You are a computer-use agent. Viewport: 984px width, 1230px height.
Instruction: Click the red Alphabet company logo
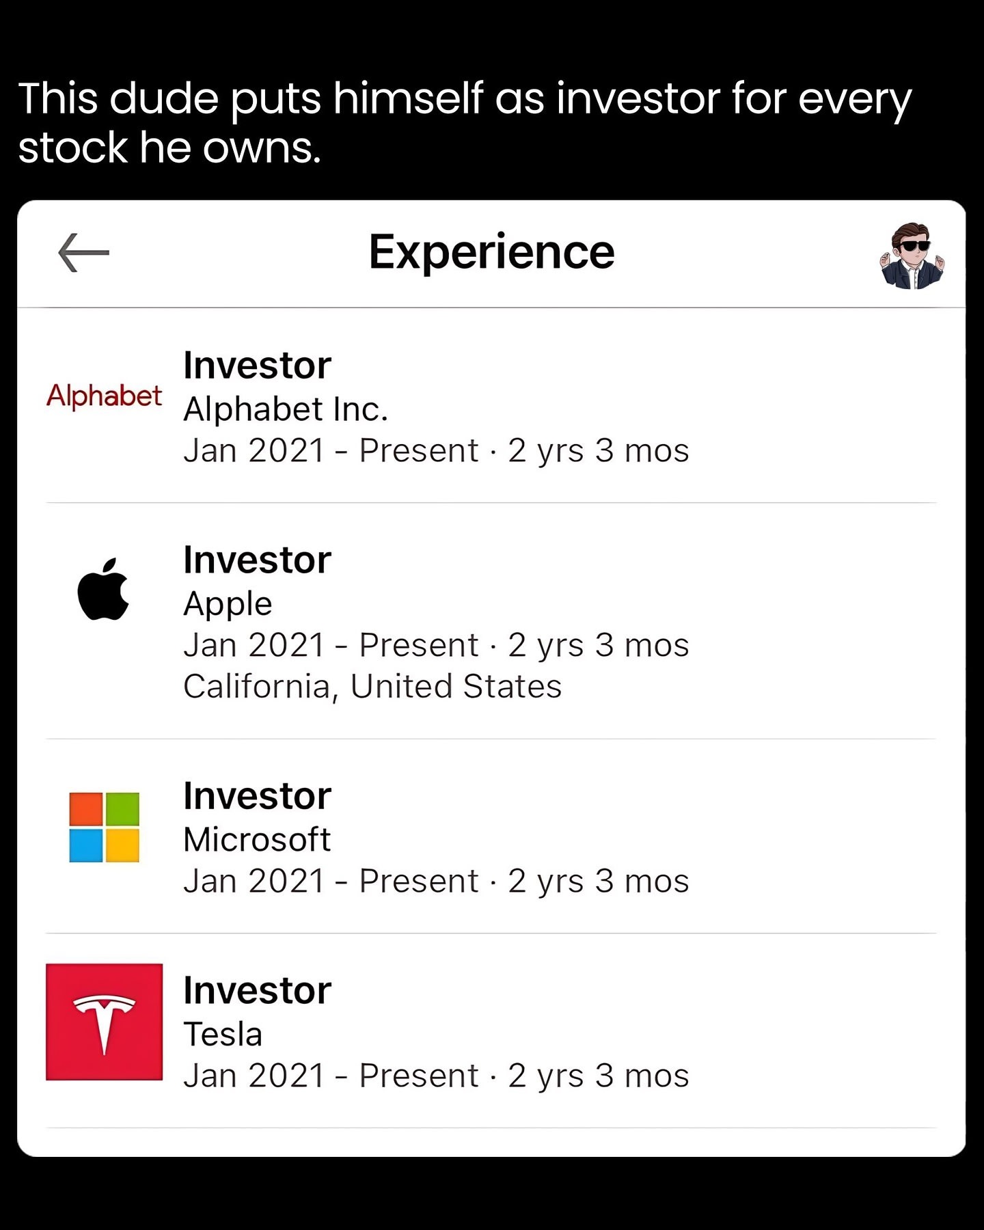[104, 396]
